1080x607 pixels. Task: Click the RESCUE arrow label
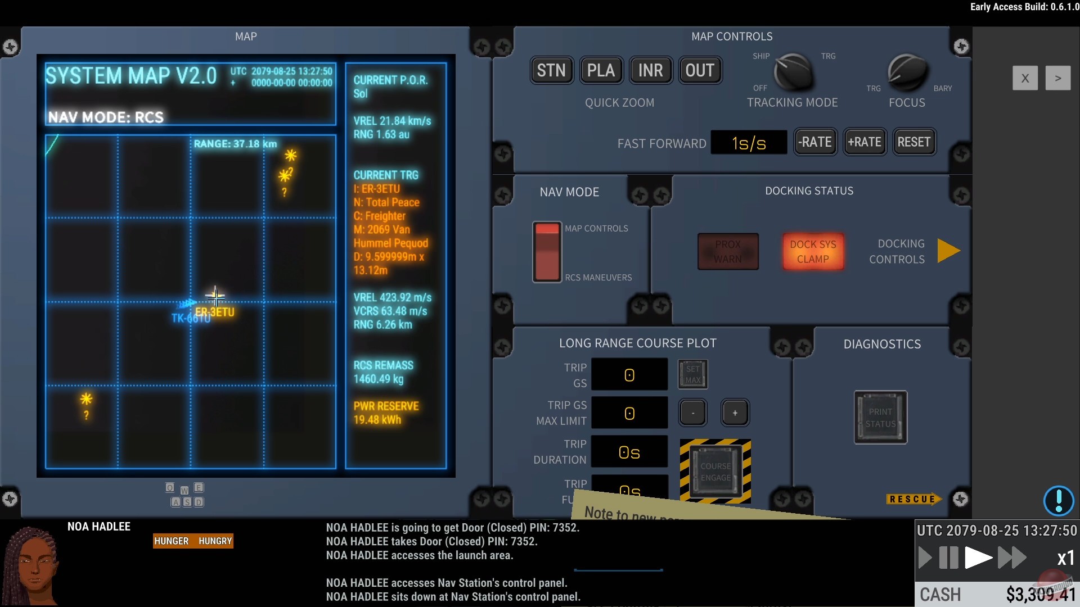coord(913,499)
